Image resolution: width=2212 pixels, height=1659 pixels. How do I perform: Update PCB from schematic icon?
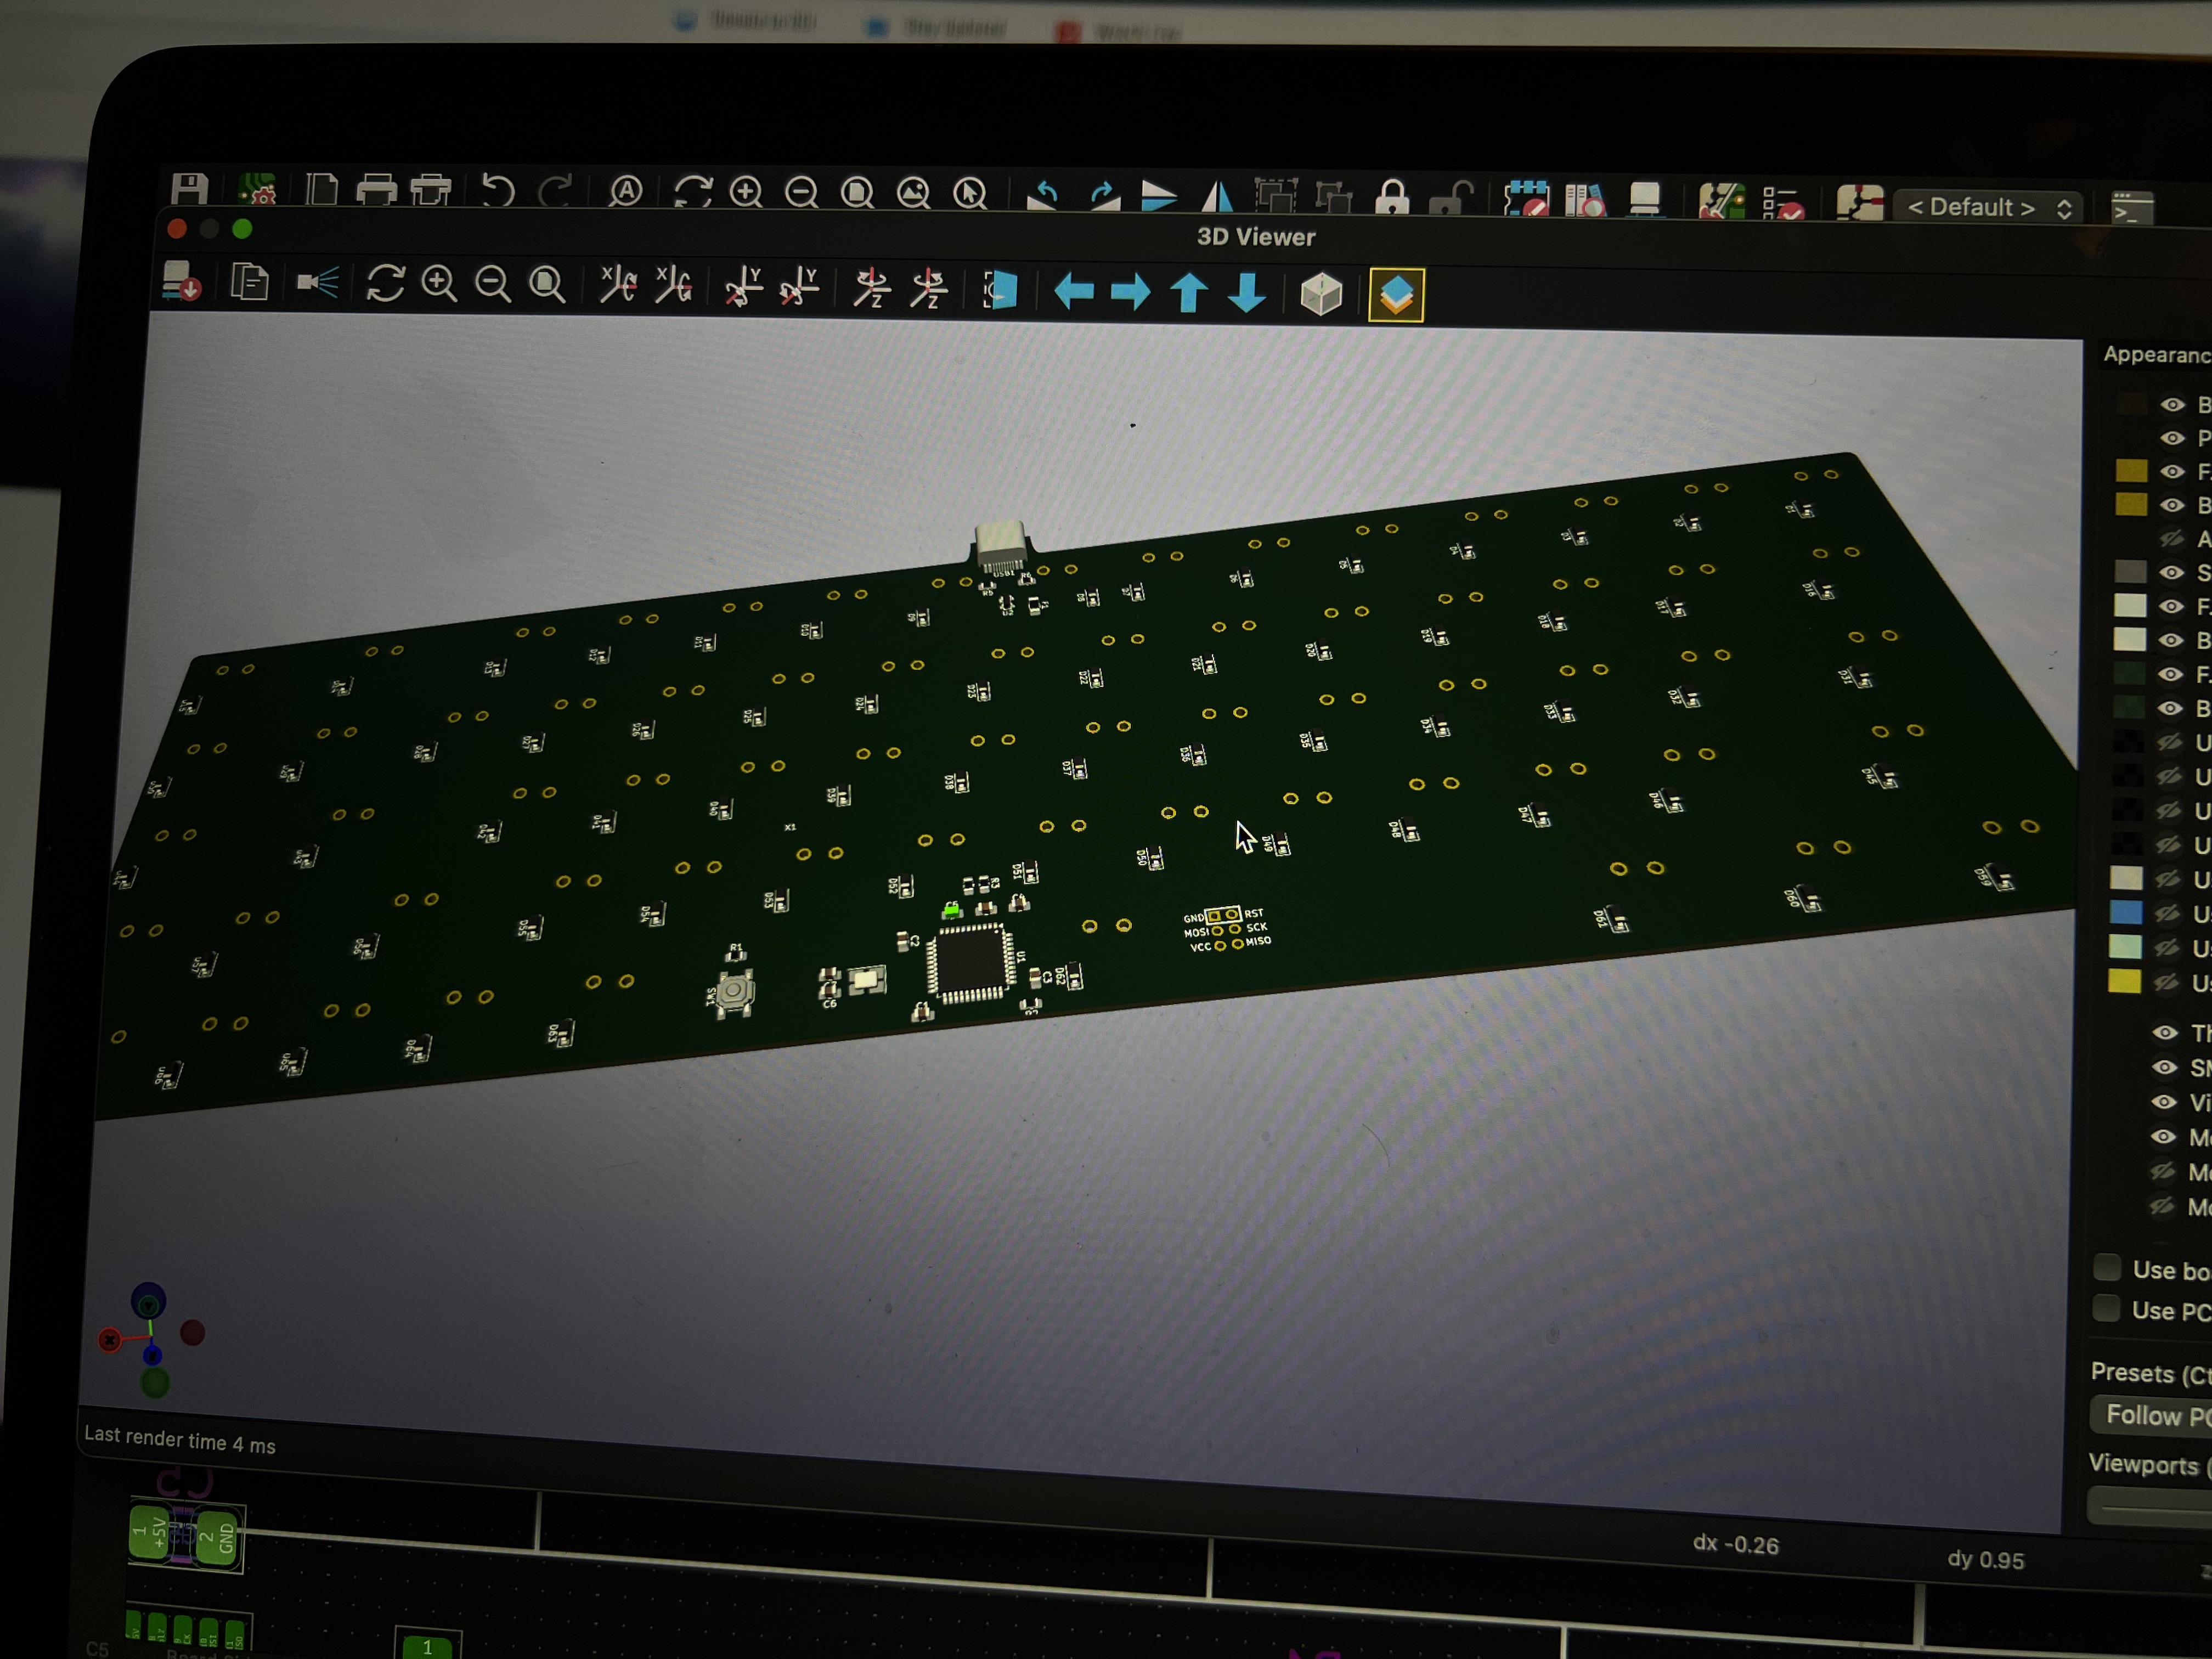pyautogui.click(x=1721, y=201)
